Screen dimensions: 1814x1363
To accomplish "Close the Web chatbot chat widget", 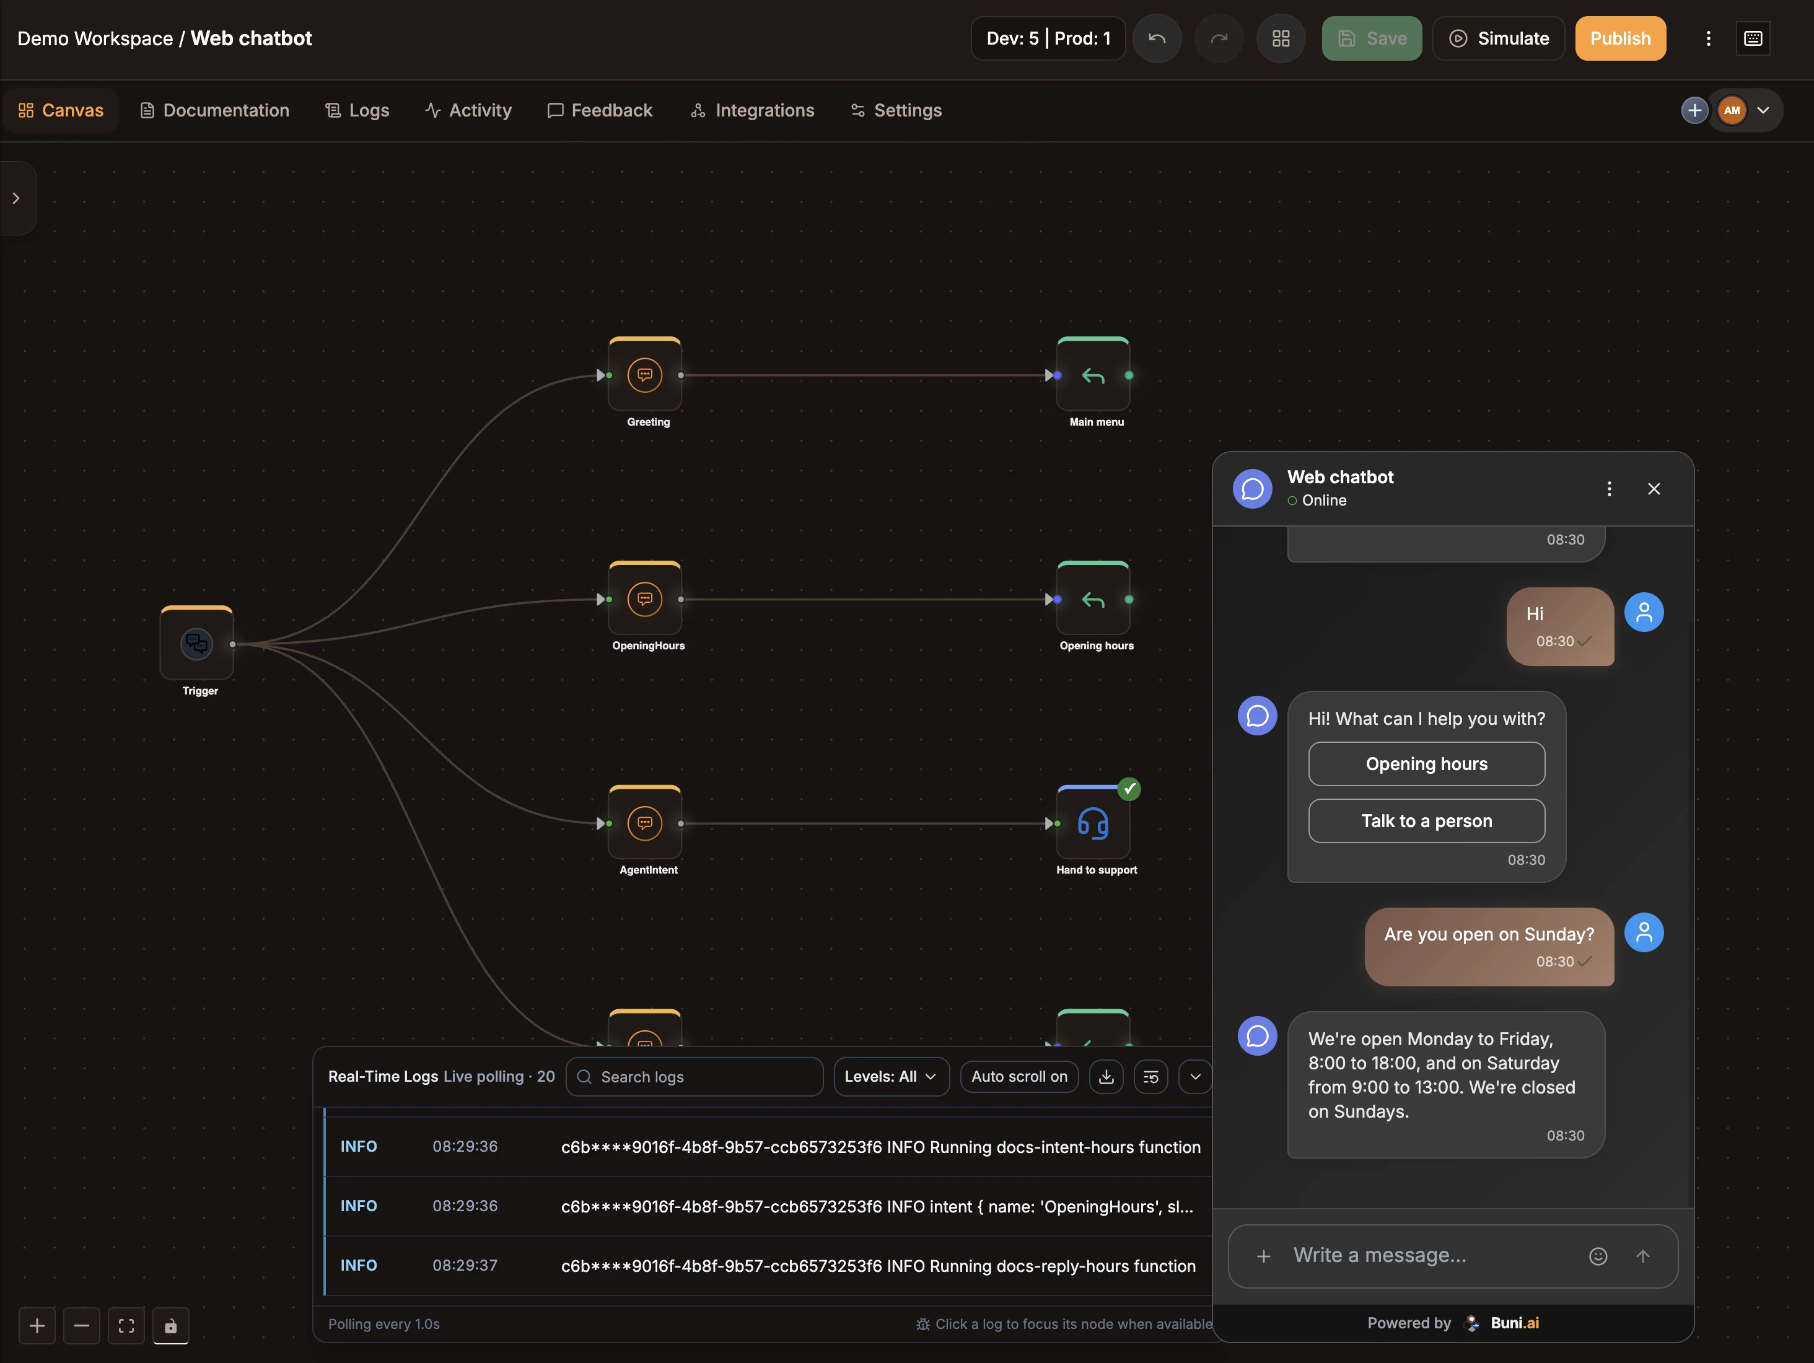I will coord(1654,489).
